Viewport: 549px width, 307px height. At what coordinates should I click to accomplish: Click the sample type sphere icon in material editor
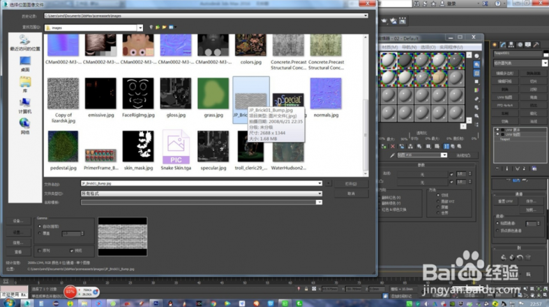pos(476,56)
